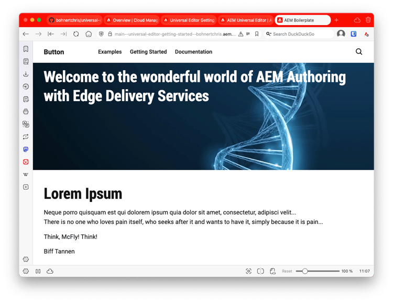This screenshot has height=302, width=393.
Task: Bookmark this page from the address bar
Action: (257, 34)
